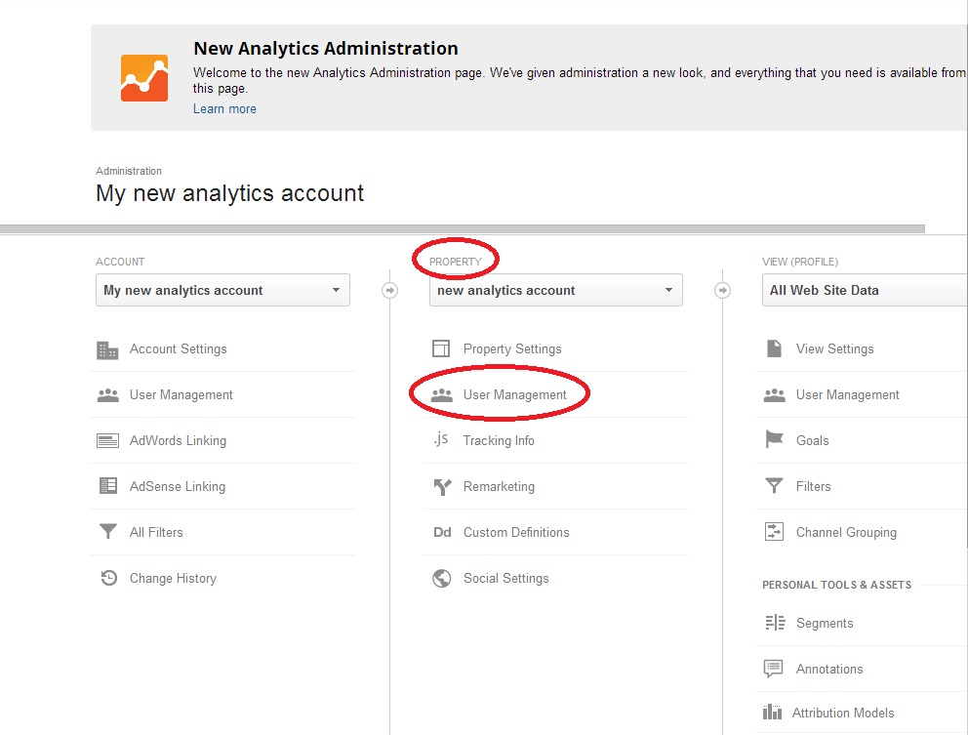Screen dimensions: 968x735
Task: Go to AdSense Linking
Action: coord(178,486)
